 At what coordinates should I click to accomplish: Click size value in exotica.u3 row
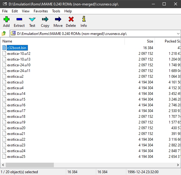(146, 82)
